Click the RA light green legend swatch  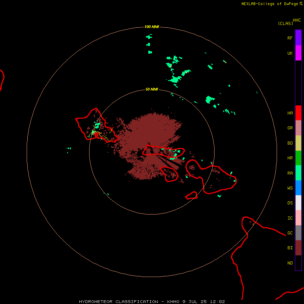click(x=298, y=173)
